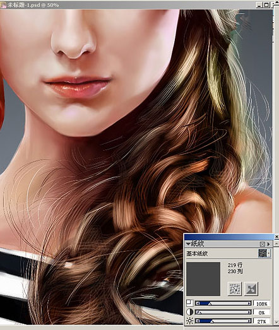Close the floating palette with the X
The image size is (279, 330).
[276, 237]
